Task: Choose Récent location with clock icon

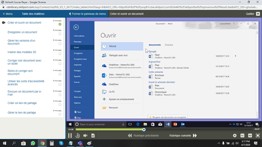Action: [122, 46]
